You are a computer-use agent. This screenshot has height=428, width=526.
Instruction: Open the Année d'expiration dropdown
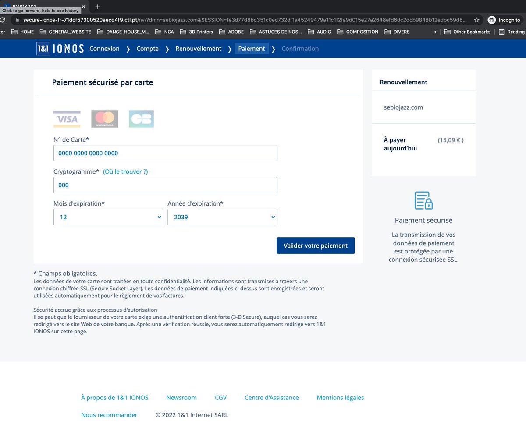(223, 217)
